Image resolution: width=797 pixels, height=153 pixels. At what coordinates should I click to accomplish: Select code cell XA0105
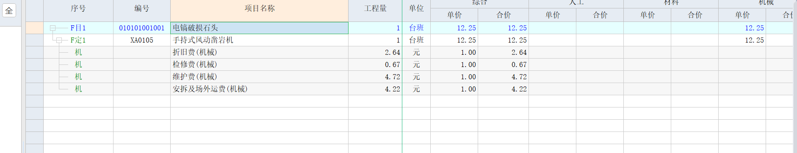click(x=142, y=40)
